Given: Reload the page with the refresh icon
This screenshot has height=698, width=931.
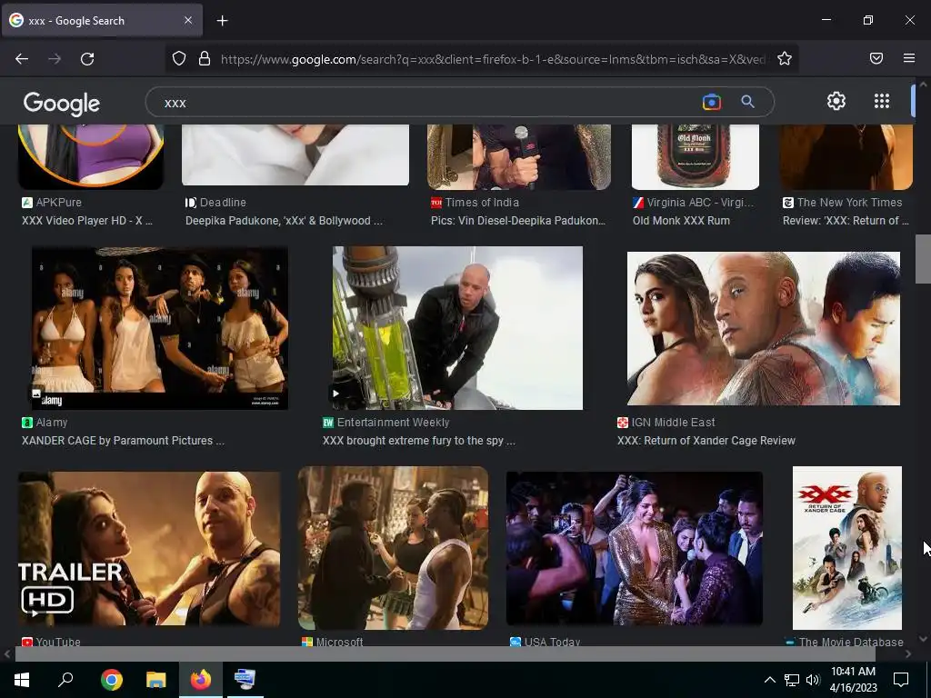Looking at the screenshot, I should pos(87,59).
